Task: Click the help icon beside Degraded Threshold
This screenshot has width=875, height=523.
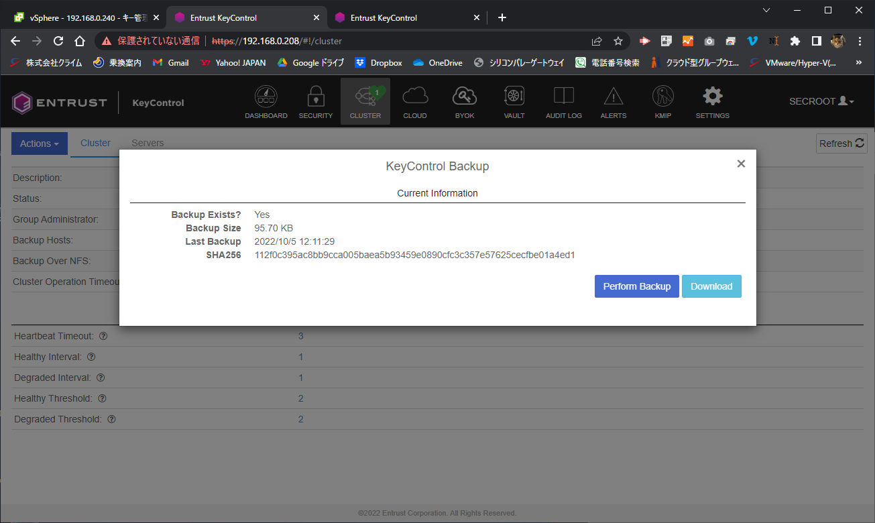Action: [112, 419]
